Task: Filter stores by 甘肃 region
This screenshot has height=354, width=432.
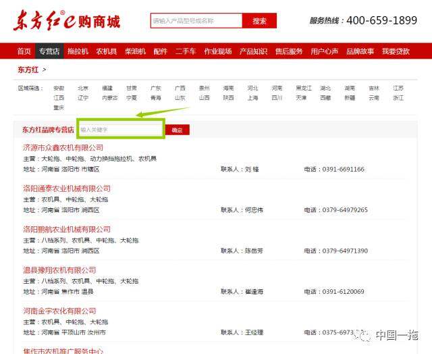Action: tap(132, 88)
